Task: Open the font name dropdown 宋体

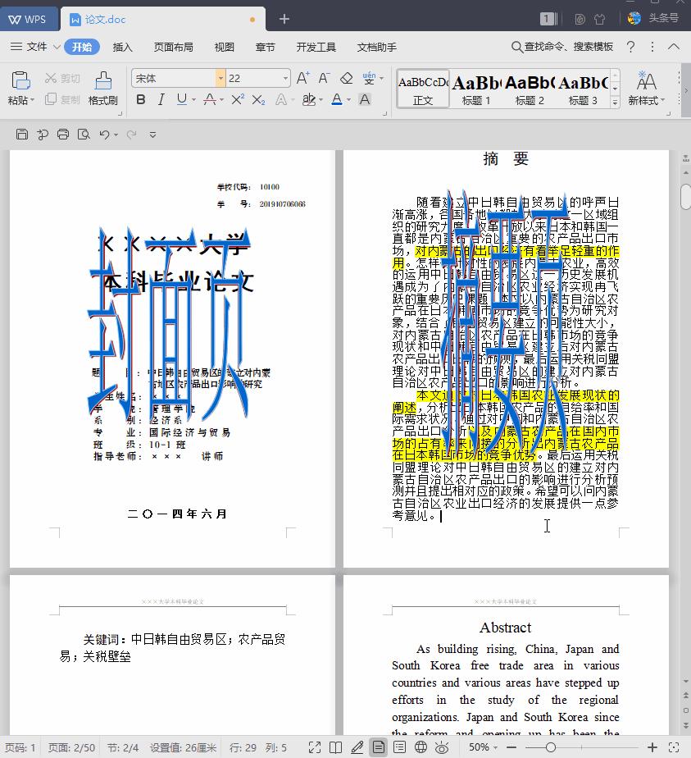Action: coord(220,78)
